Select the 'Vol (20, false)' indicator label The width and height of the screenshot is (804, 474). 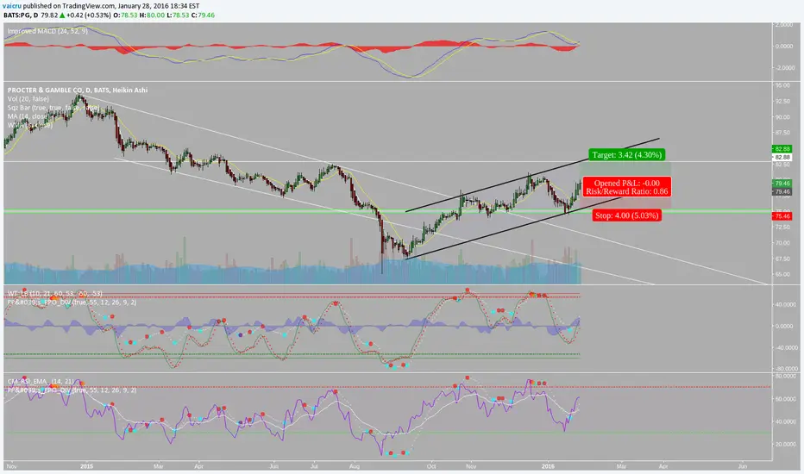tap(28, 98)
